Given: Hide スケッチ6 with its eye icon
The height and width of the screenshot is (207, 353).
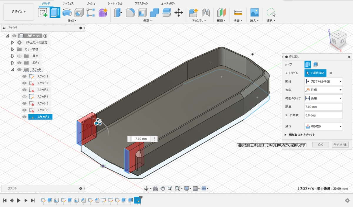Looking at the screenshot, I should coord(24,110).
